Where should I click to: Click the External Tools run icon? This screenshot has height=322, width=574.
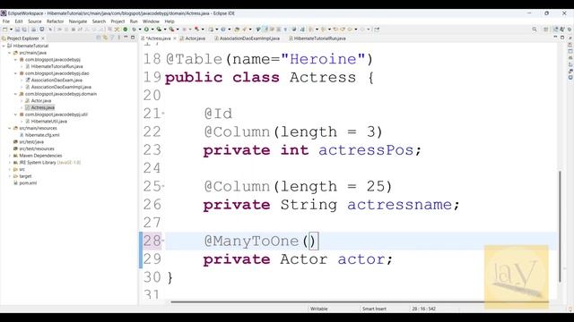tap(171, 30)
